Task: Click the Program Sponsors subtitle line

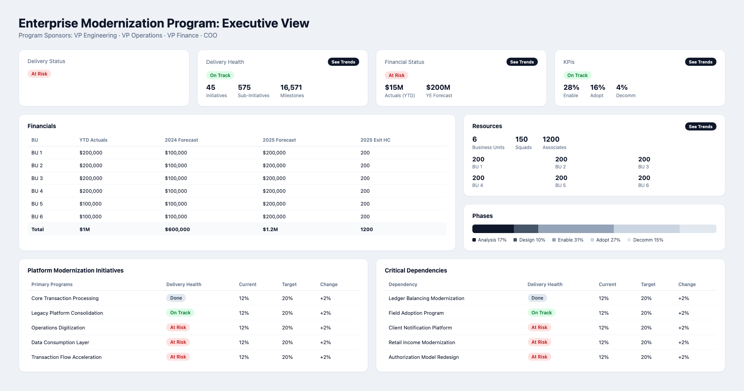Action: point(118,36)
